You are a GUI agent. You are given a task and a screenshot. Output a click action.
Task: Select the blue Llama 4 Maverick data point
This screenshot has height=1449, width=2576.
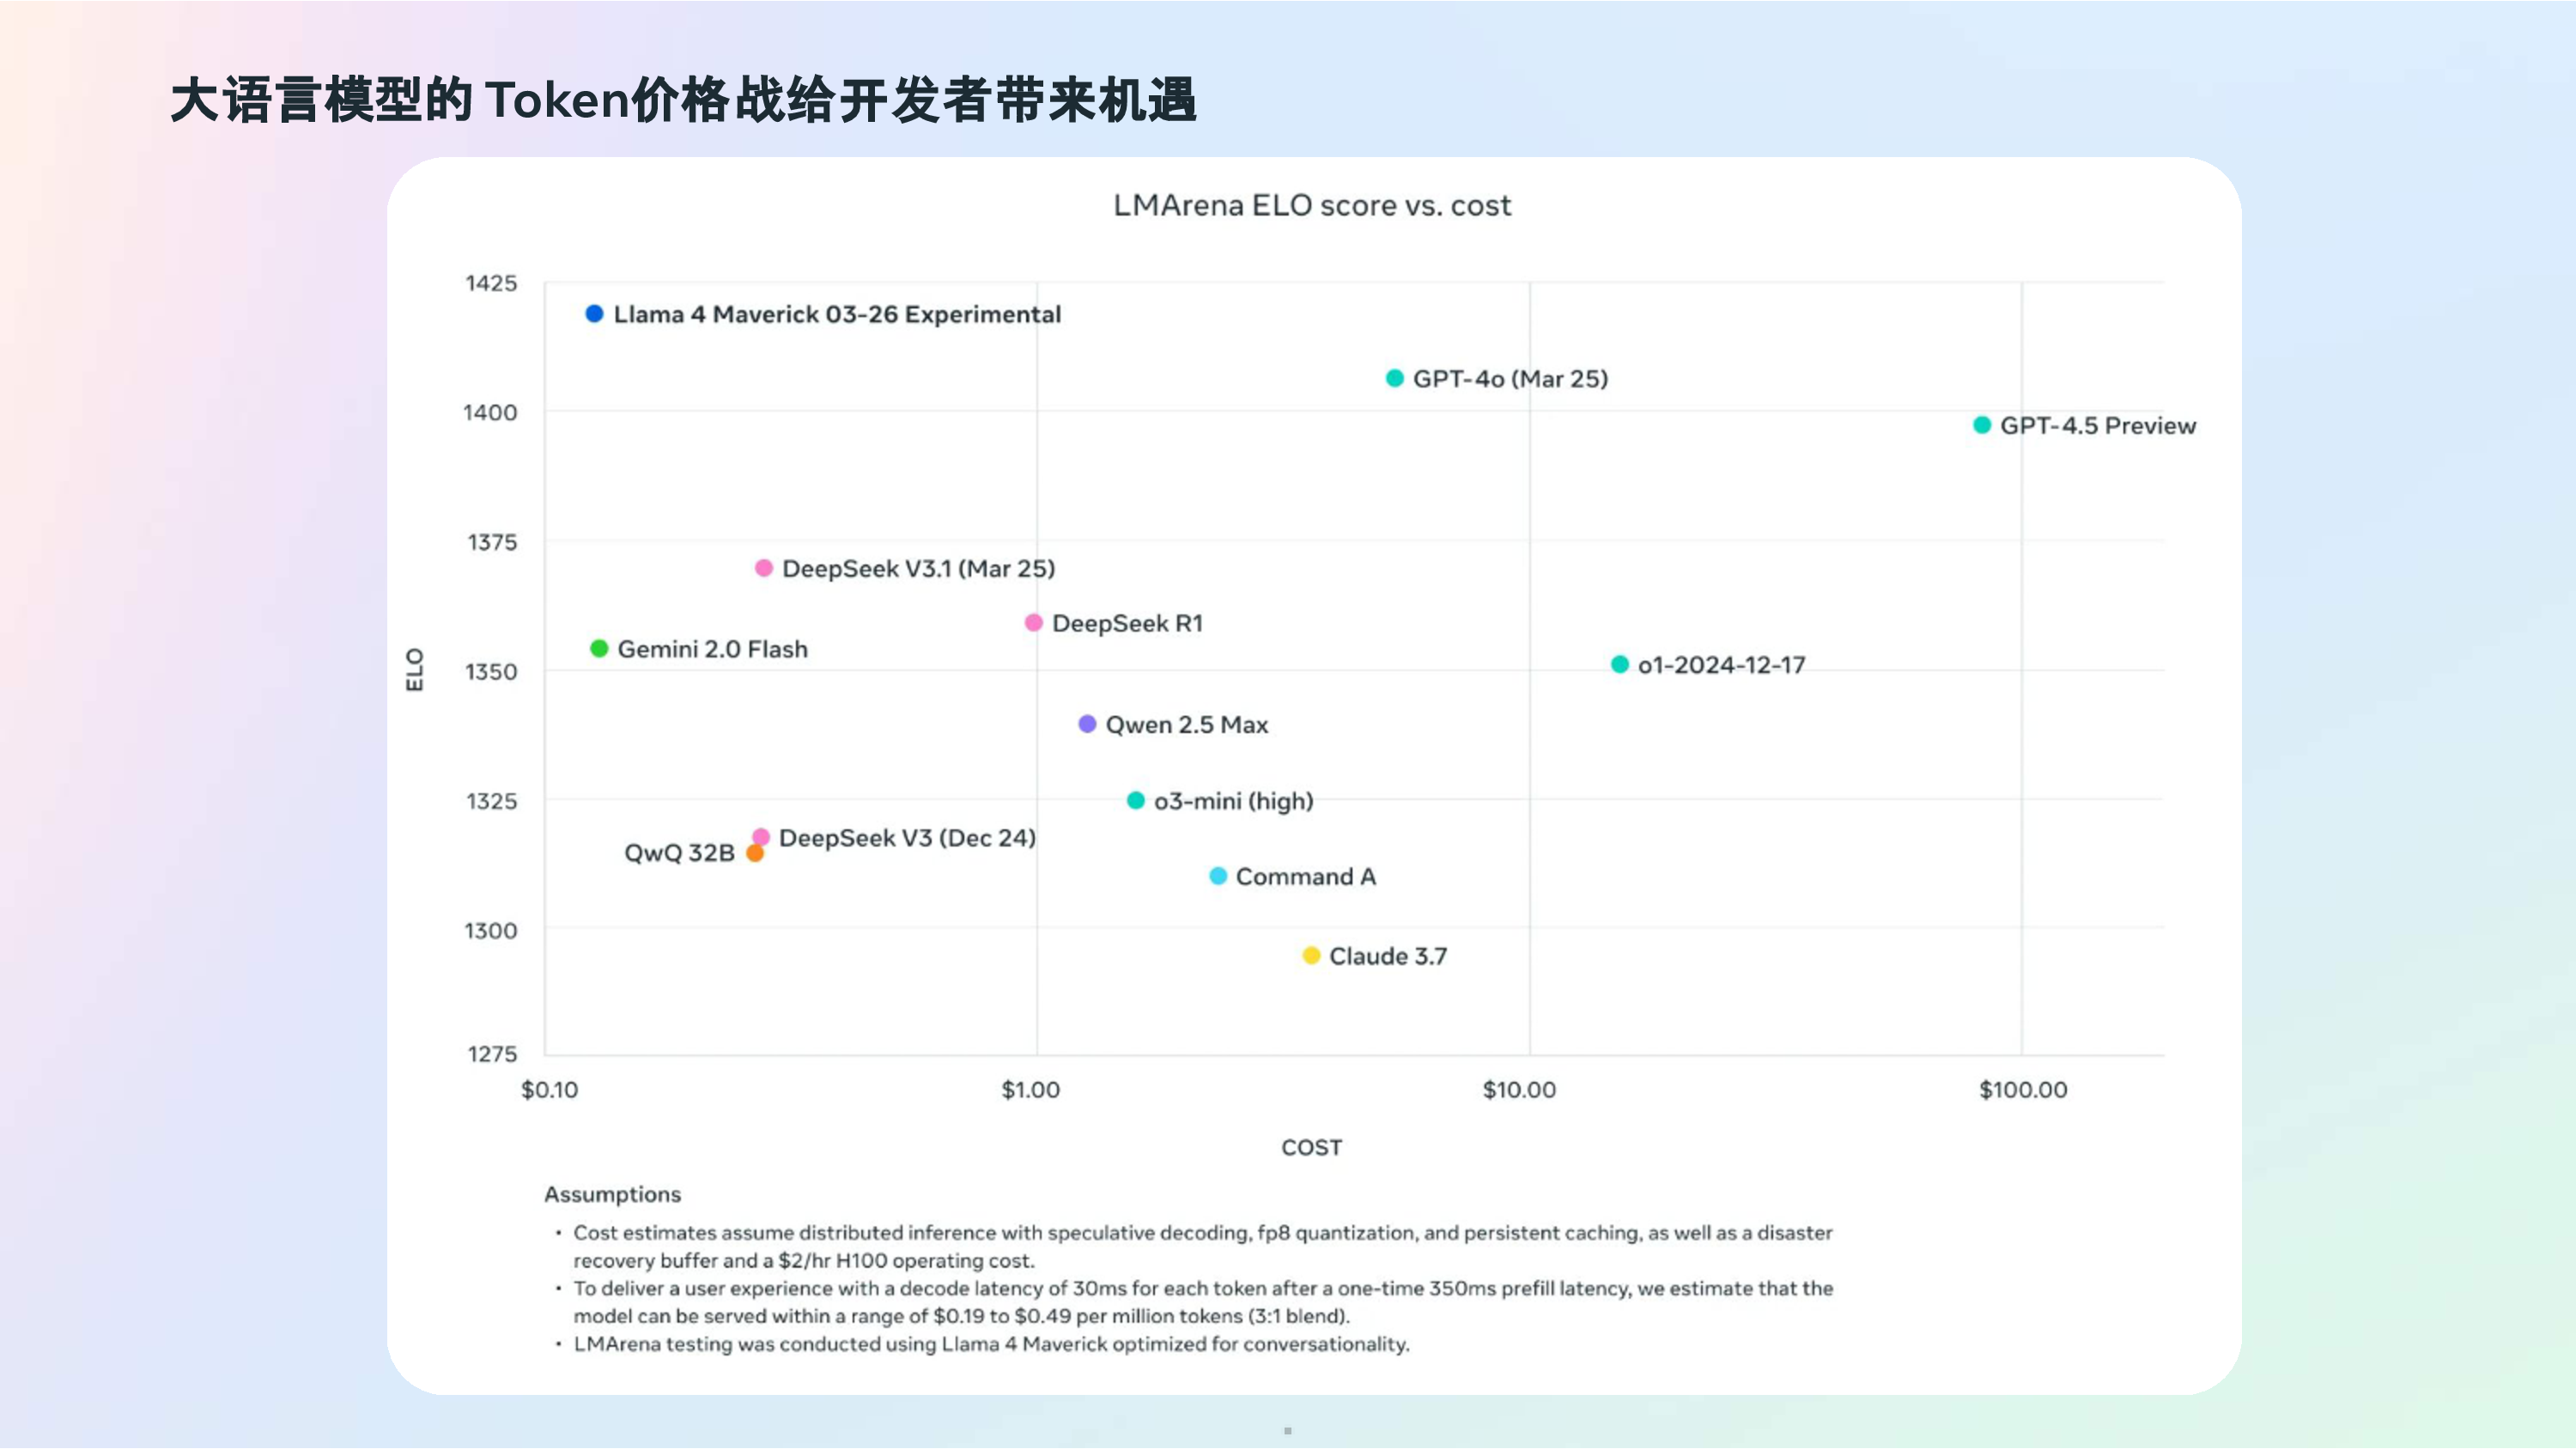594,314
